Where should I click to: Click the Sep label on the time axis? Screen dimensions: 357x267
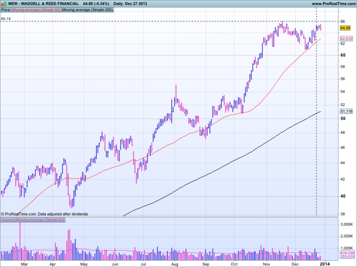(x=205, y=264)
